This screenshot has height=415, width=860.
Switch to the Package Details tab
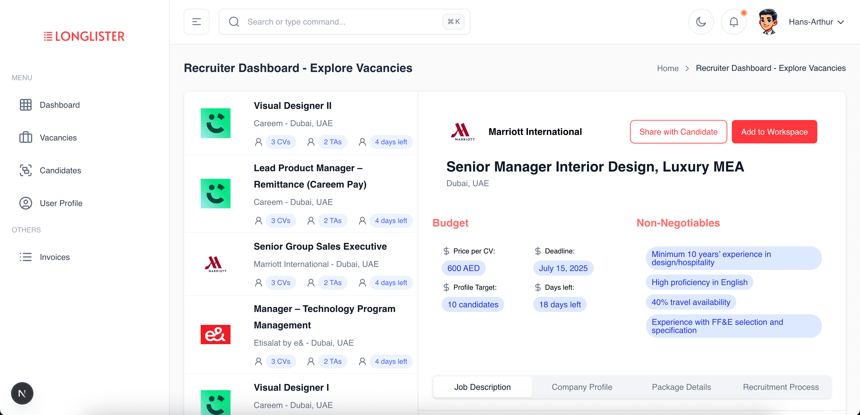point(681,387)
